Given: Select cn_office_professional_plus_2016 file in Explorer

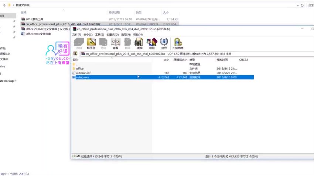Looking at the screenshot, I should point(63,24).
